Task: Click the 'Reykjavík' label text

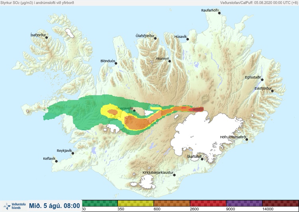Action: (x=65, y=151)
